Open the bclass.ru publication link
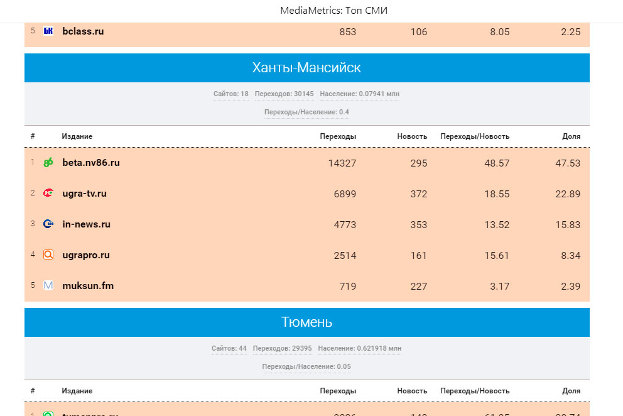Image resolution: width=623 pixels, height=416 pixels. coord(83,31)
